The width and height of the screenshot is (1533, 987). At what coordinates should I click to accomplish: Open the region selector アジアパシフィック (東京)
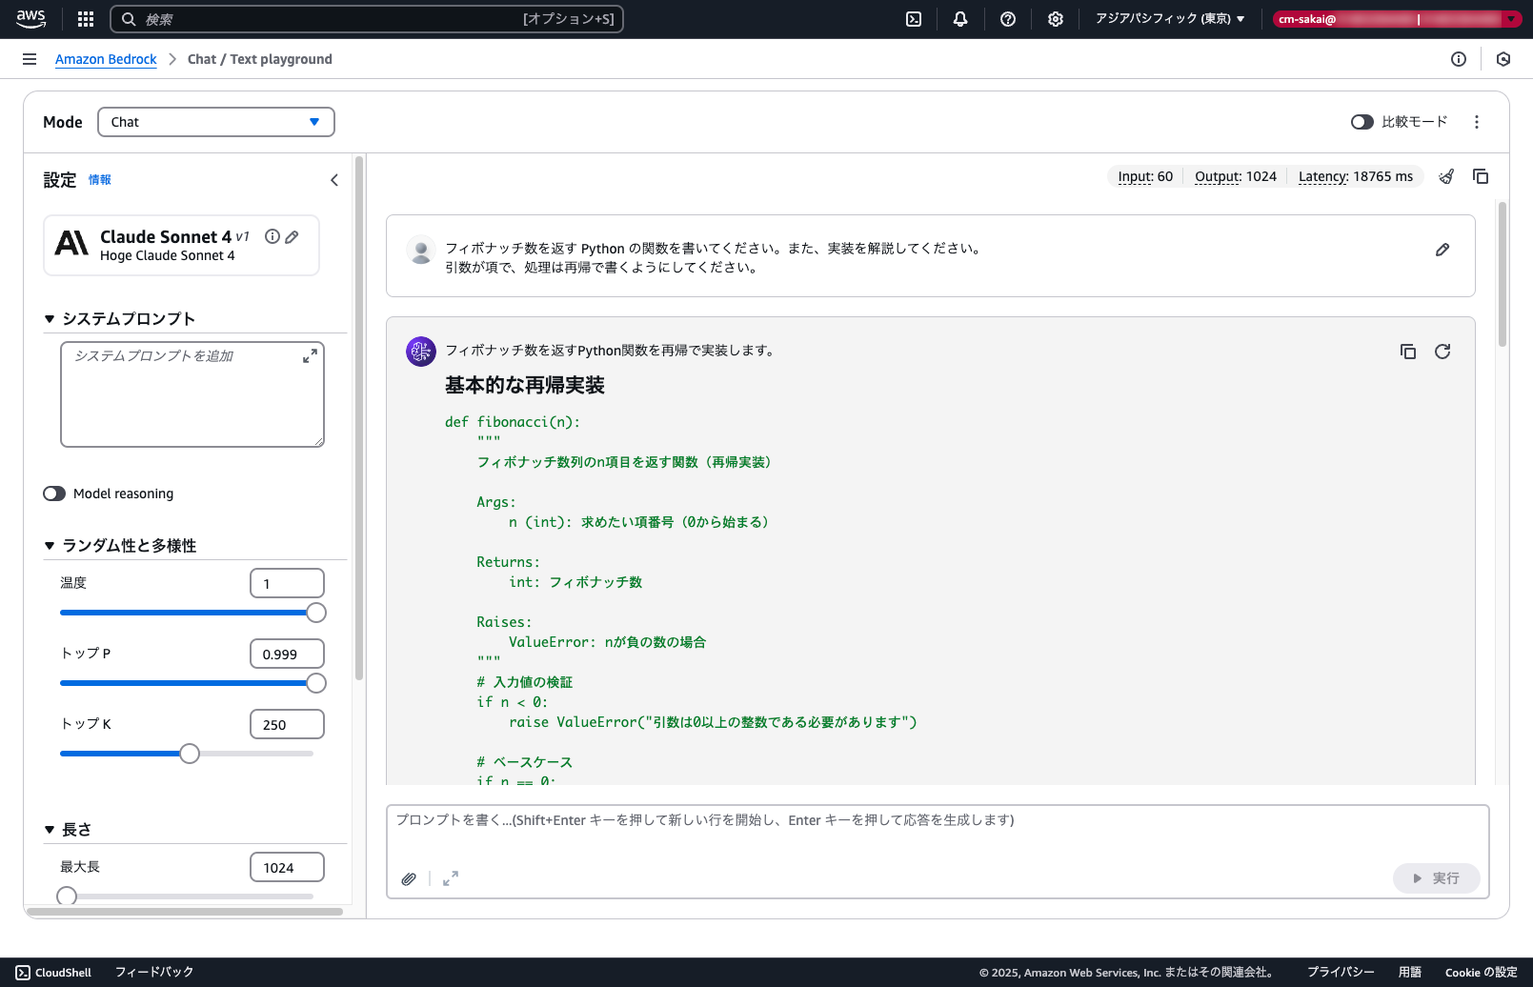[1170, 19]
